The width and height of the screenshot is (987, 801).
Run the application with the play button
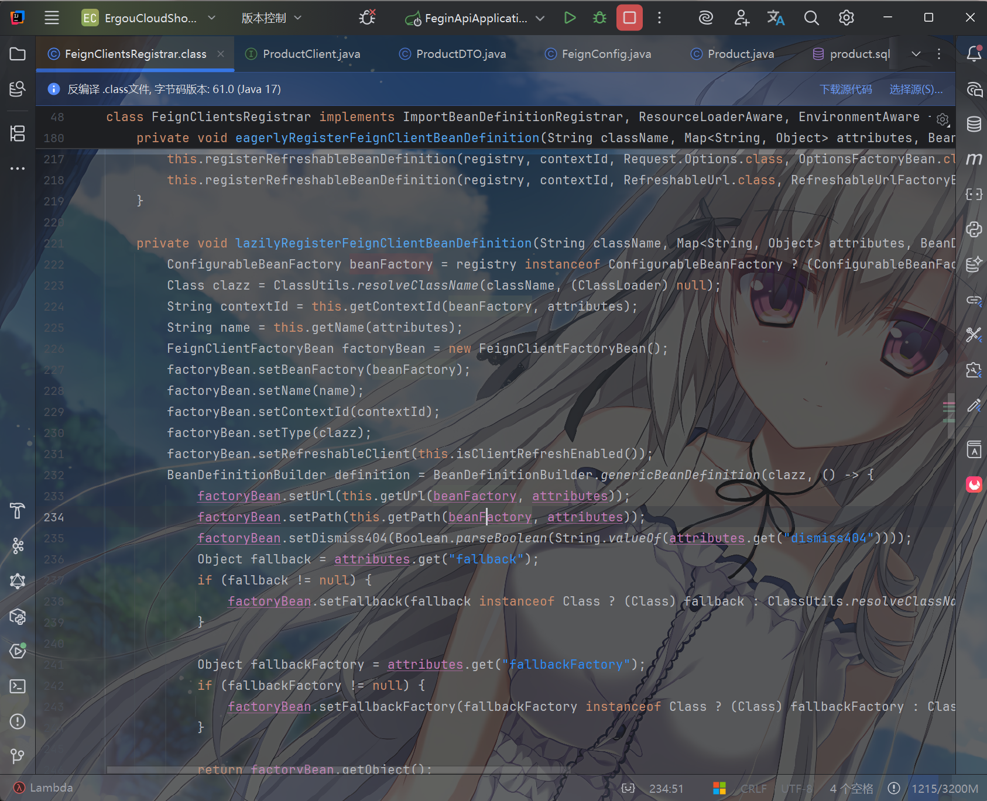[570, 18]
